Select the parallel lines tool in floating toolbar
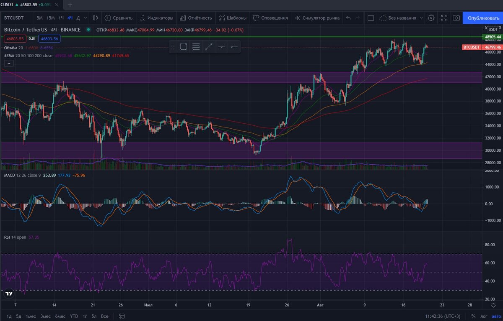 point(196,47)
